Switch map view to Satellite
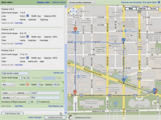Viewport: 161px width, 120px height. 142,9
